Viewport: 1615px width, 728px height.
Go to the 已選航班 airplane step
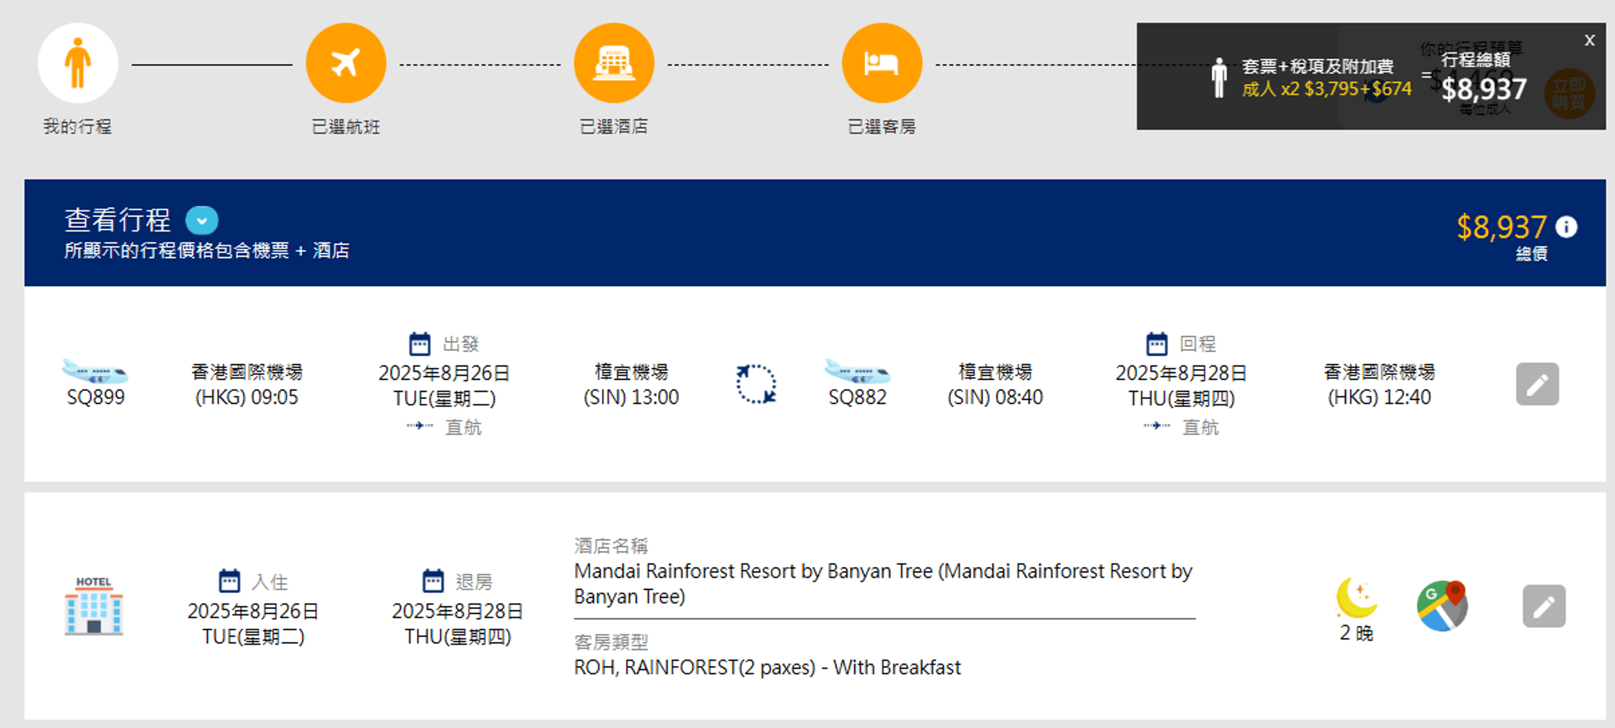[x=346, y=63]
